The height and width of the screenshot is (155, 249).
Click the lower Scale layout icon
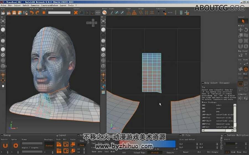click(73, 151)
